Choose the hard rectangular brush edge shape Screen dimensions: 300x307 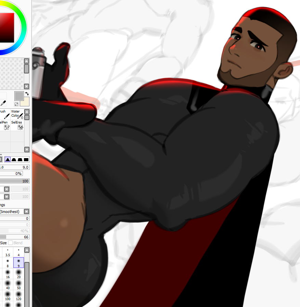click(26, 160)
